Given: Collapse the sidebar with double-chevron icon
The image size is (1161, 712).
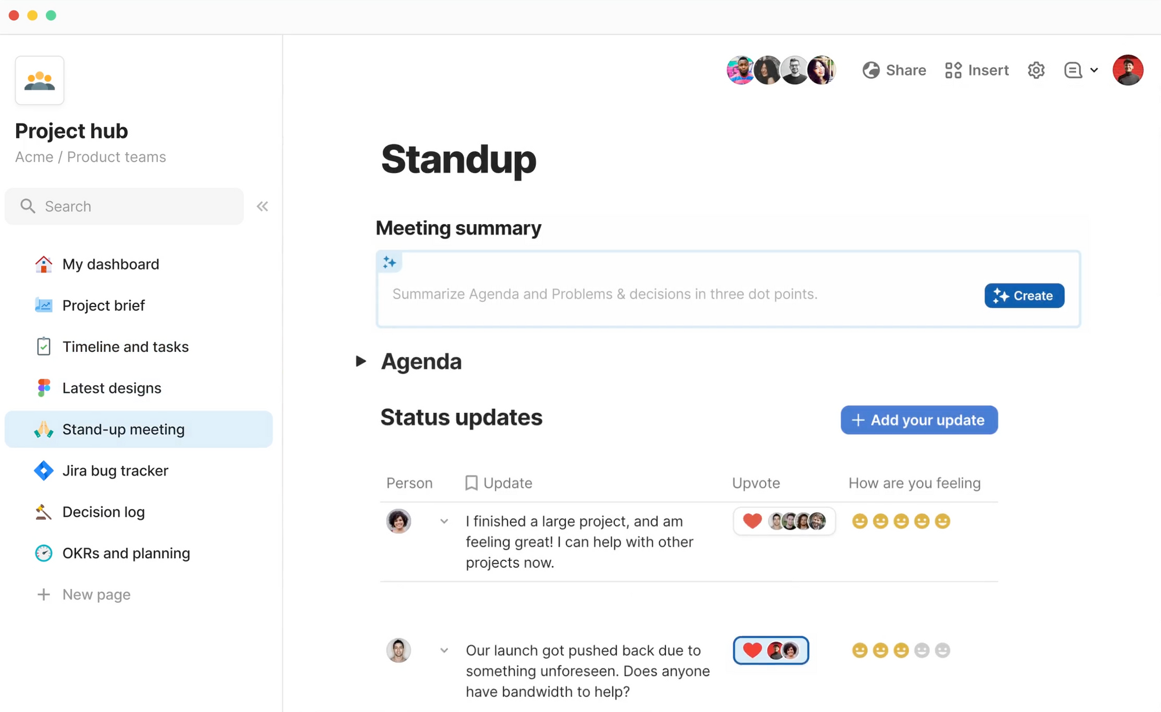Looking at the screenshot, I should 262,206.
